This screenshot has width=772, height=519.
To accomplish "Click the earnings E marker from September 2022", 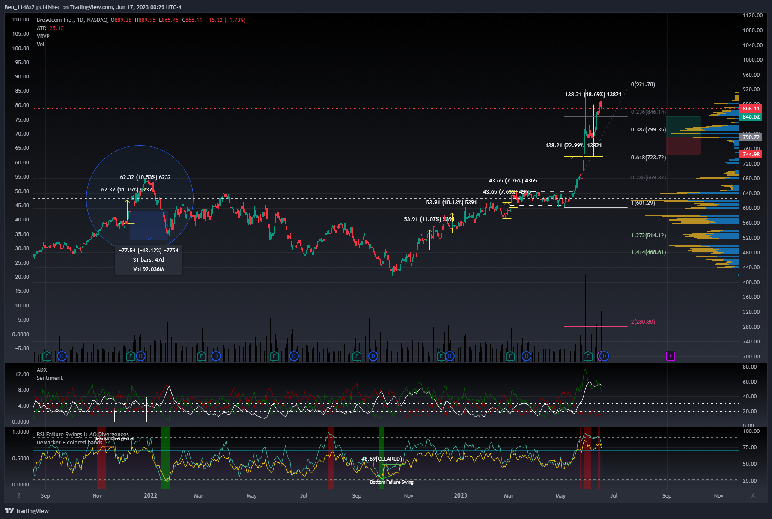I will click(357, 356).
